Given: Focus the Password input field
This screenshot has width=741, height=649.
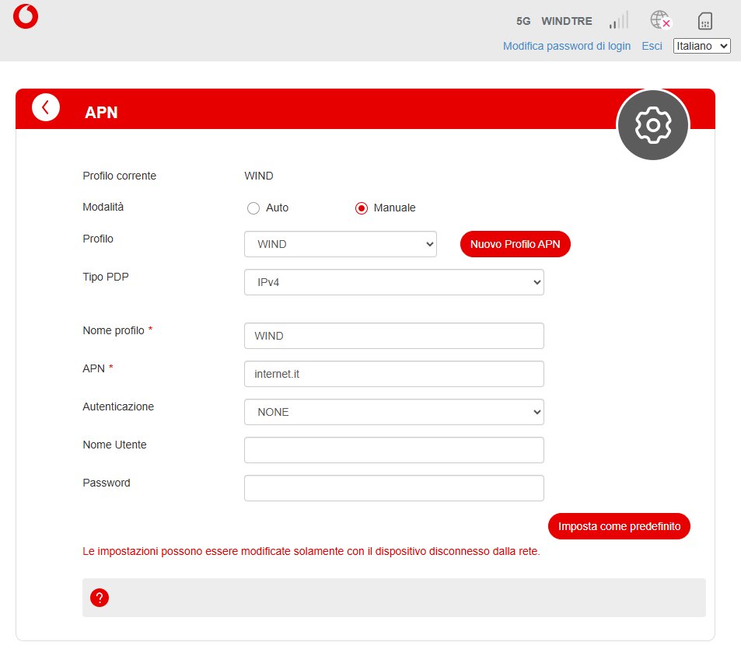Looking at the screenshot, I should [393, 488].
